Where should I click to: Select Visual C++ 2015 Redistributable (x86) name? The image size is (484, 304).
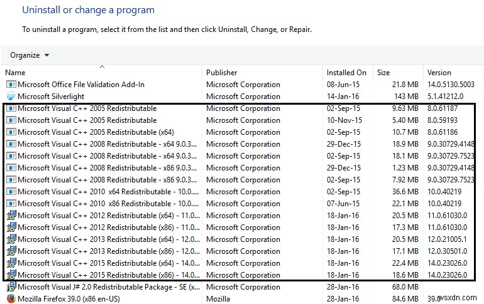(109, 275)
